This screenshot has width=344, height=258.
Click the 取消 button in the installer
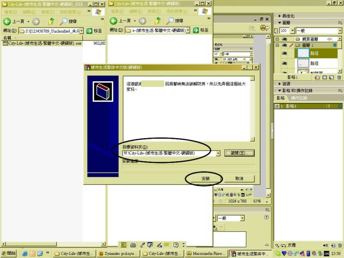point(239,179)
